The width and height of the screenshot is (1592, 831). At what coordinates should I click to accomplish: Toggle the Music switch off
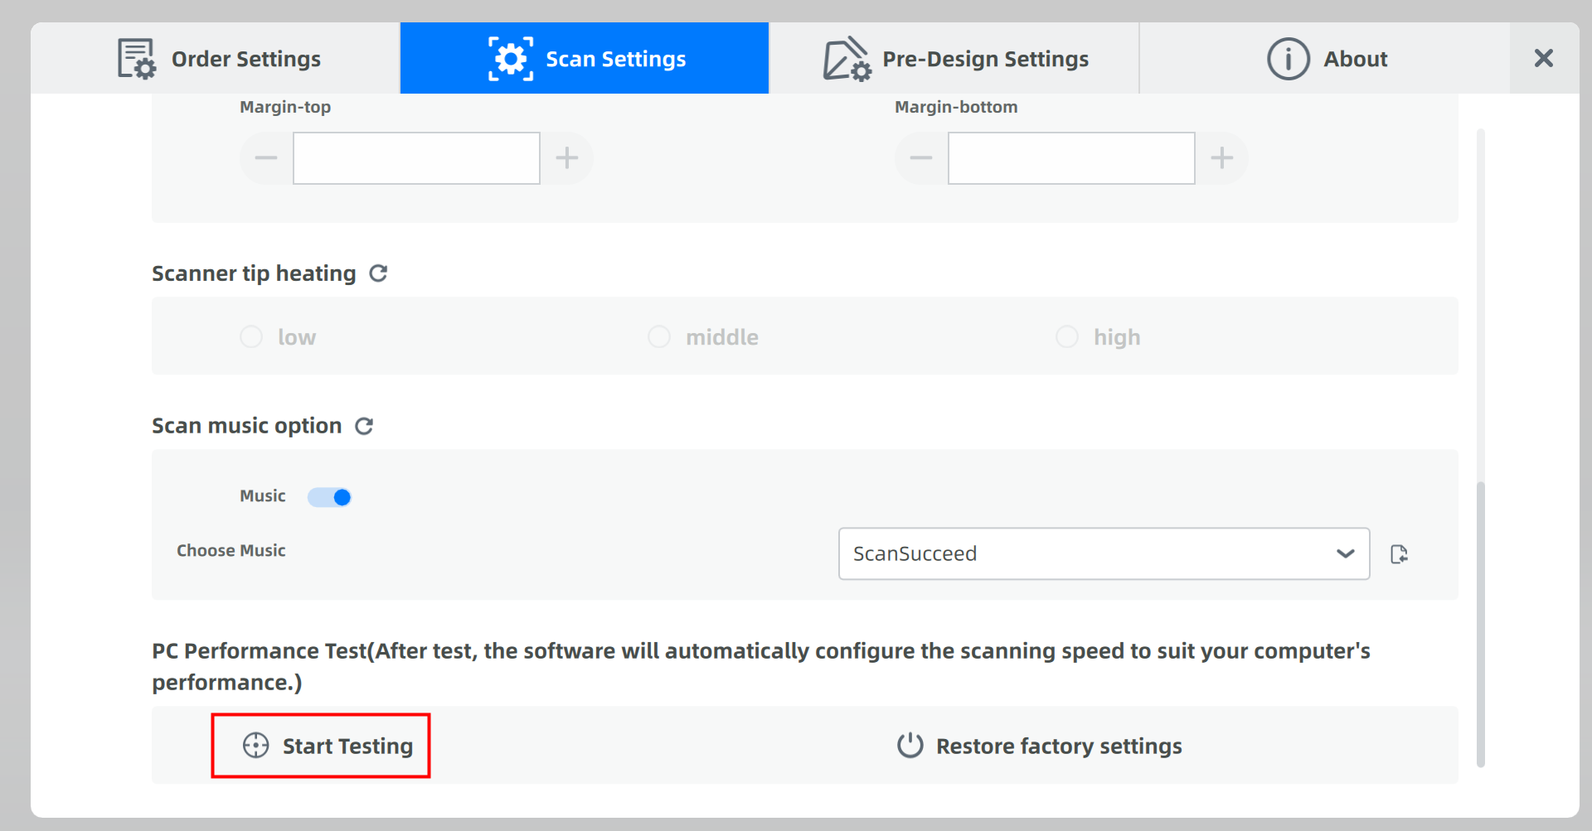pos(330,497)
